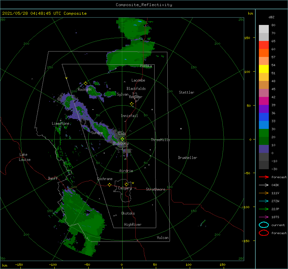The height and width of the screenshot is (269, 288).
Task: Click the white 04DK arrow legend icon
Action: 264,185
